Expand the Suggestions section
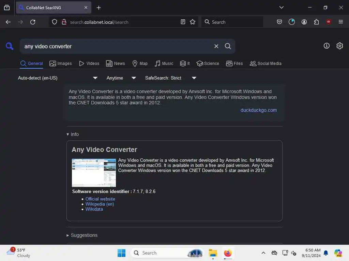Screen dimensions: 349x261 82,235
